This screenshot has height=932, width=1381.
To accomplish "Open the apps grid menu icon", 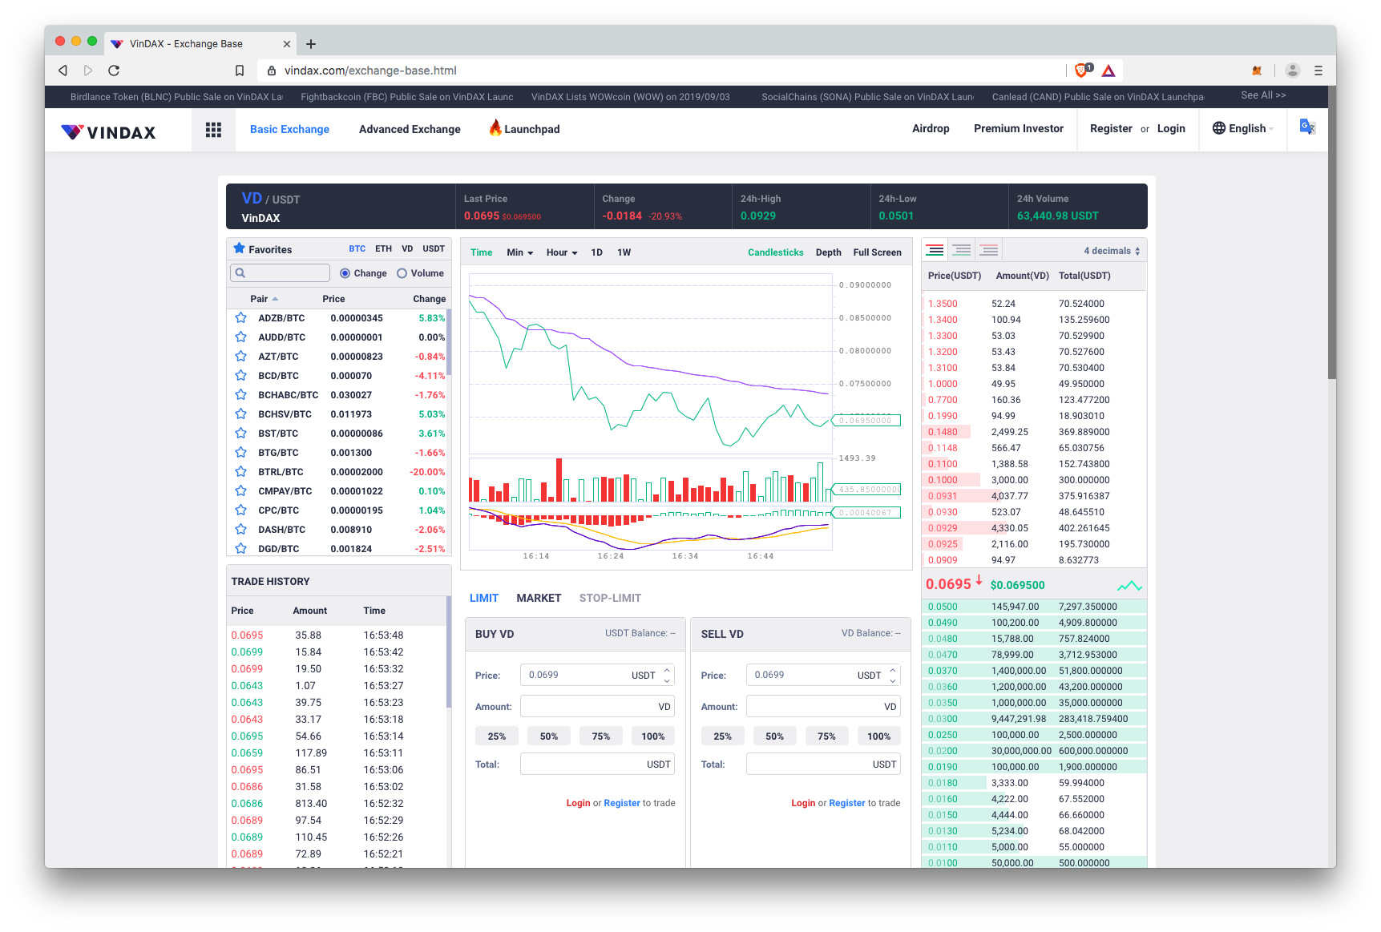I will (x=213, y=130).
